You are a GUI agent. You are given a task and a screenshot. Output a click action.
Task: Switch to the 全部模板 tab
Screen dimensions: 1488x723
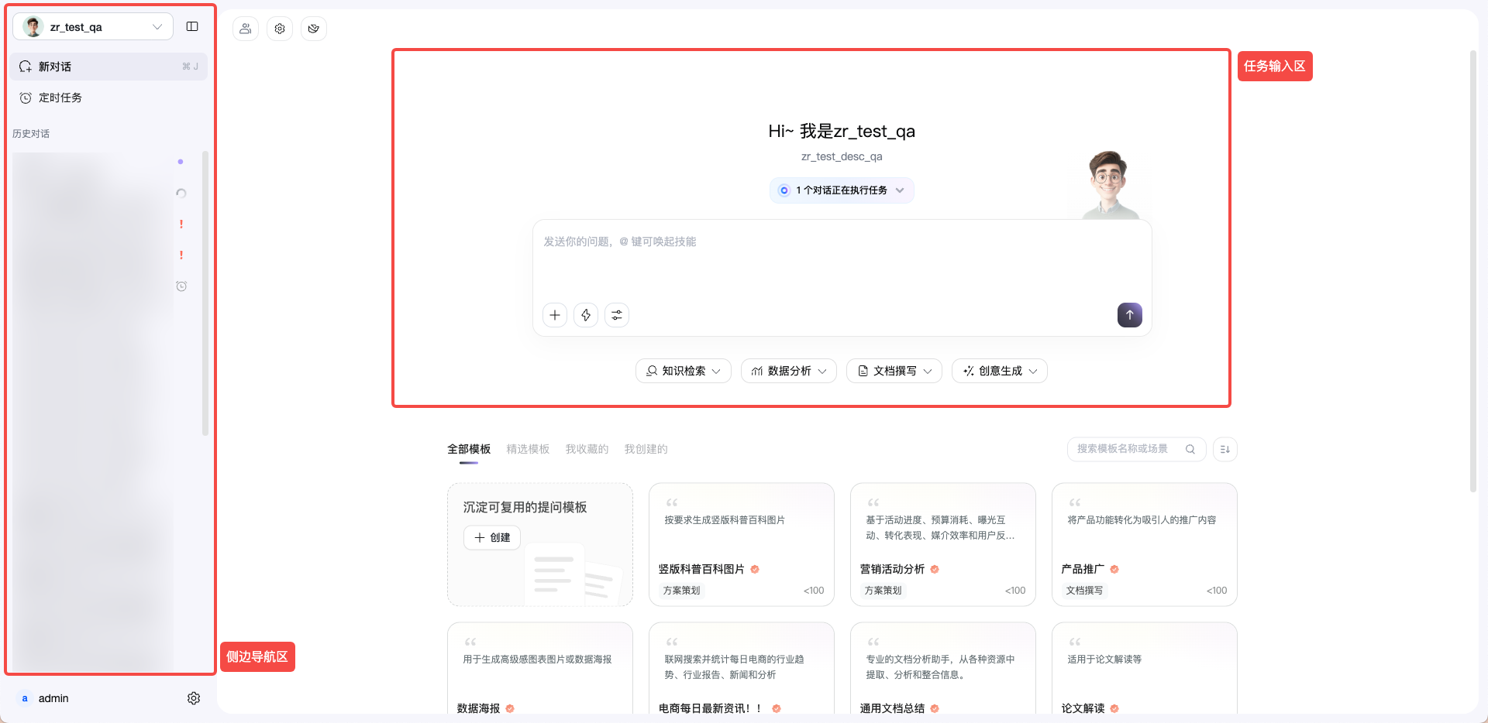click(469, 449)
